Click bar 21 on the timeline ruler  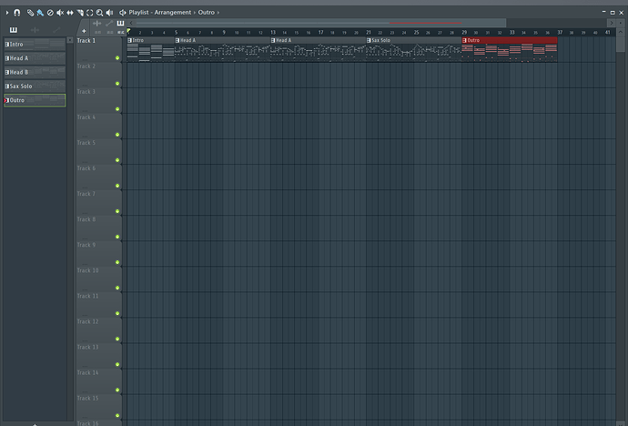pos(369,33)
